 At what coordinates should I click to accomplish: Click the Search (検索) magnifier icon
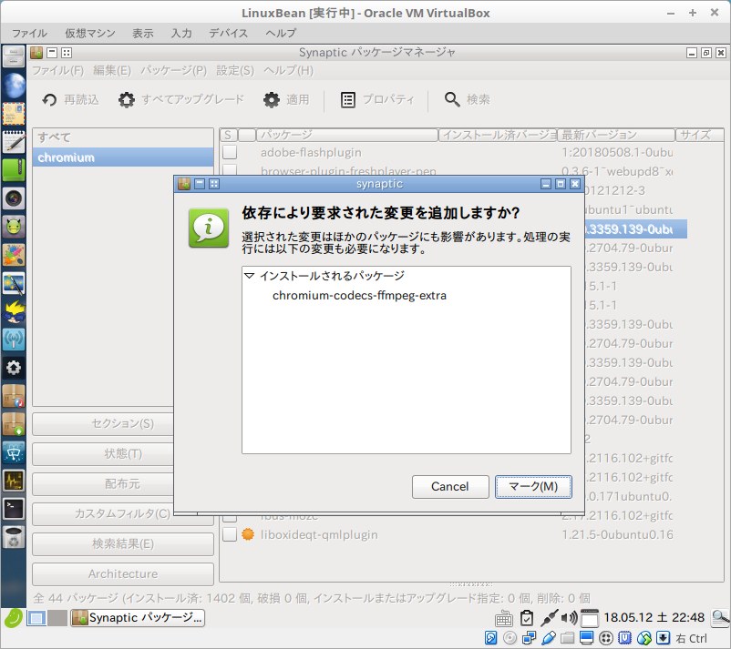pos(452,99)
